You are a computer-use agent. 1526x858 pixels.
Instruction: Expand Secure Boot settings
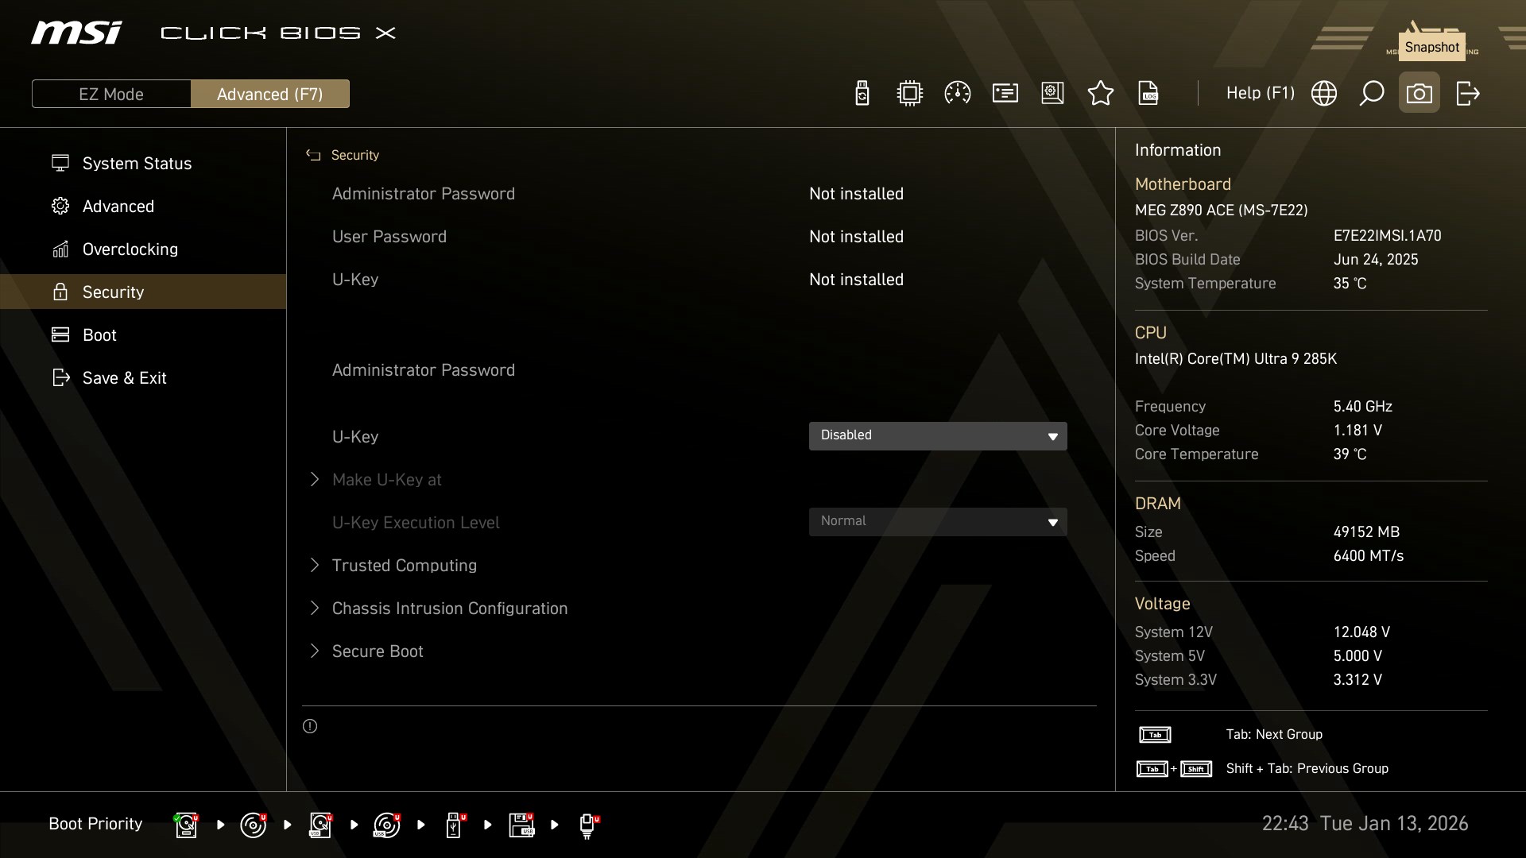[x=377, y=651]
